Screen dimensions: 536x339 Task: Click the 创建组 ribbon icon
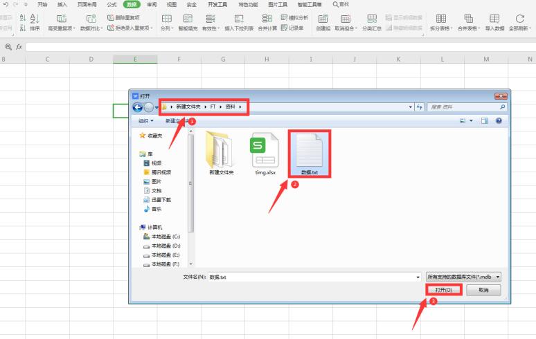323,19
